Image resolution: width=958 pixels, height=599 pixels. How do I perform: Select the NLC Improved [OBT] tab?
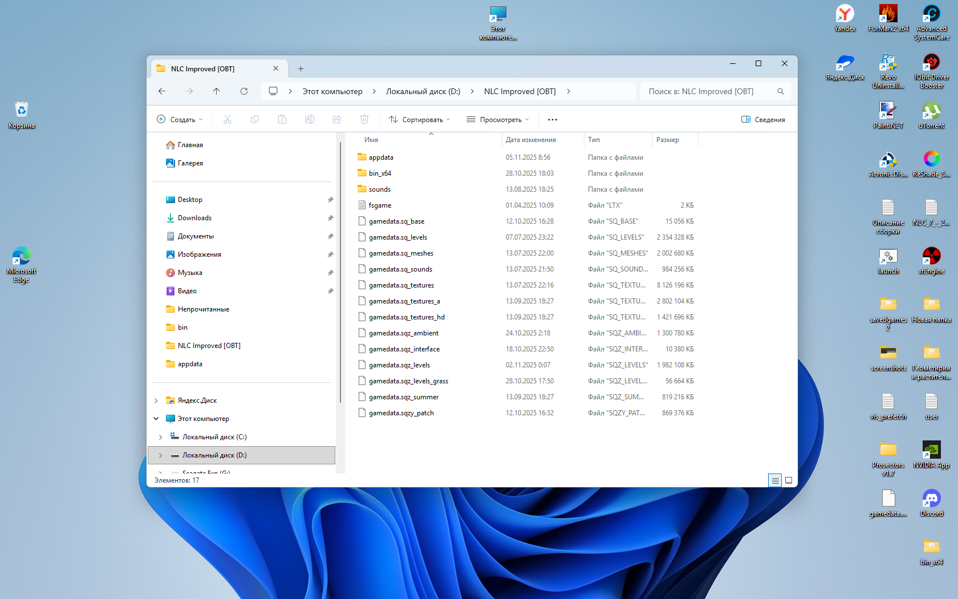pyautogui.click(x=210, y=69)
